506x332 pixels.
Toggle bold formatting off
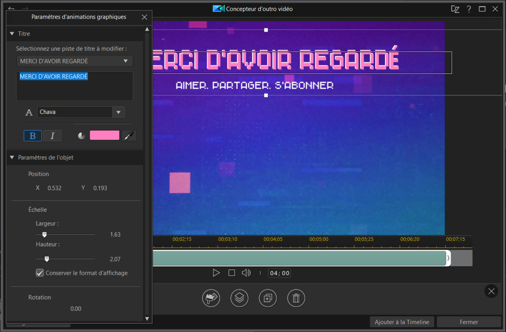pyautogui.click(x=32, y=135)
